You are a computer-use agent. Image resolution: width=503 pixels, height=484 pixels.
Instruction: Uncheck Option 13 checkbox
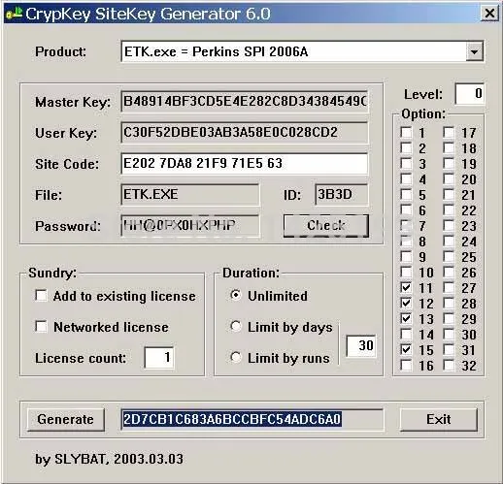(406, 318)
